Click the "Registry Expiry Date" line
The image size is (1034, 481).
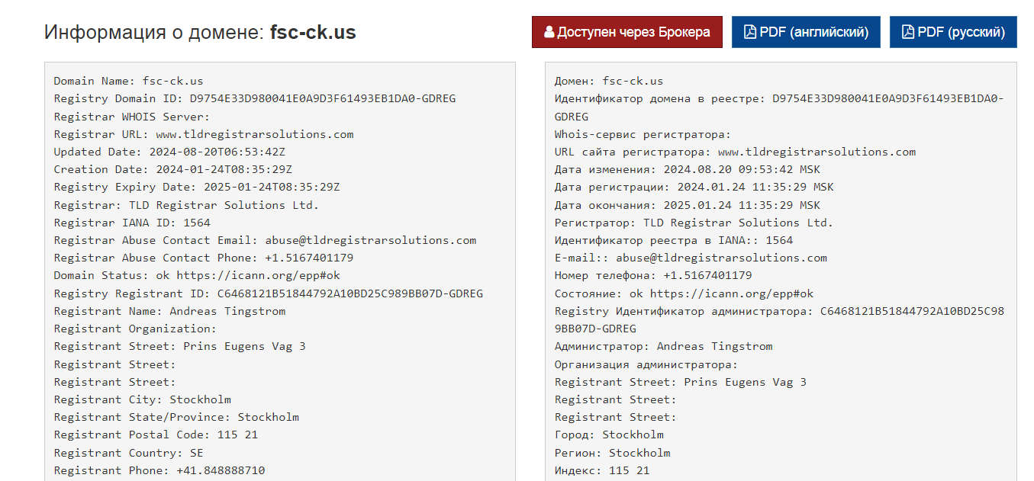pos(196,187)
